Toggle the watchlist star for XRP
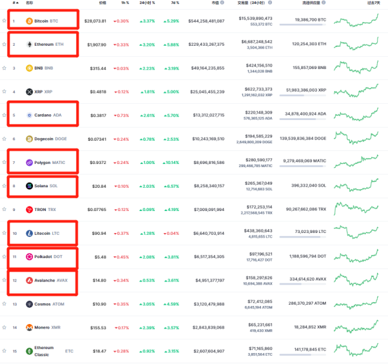 point(5,91)
